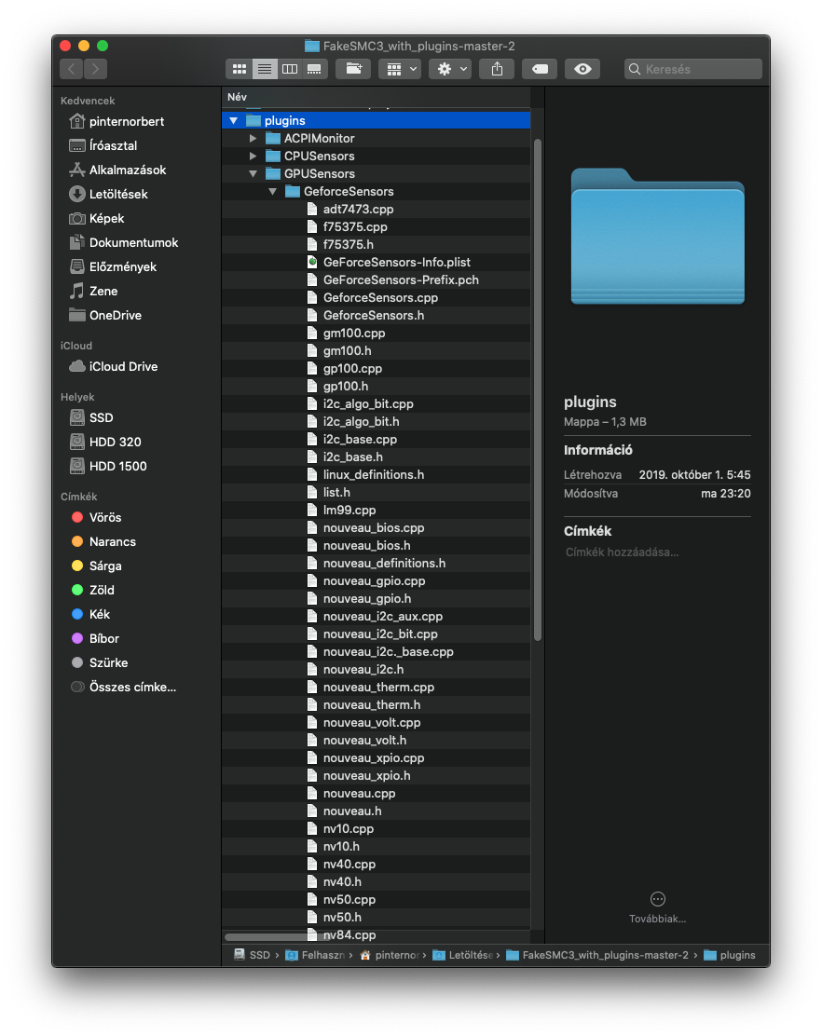Toggle Quick Look eye button
822x1036 pixels.
coord(582,69)
